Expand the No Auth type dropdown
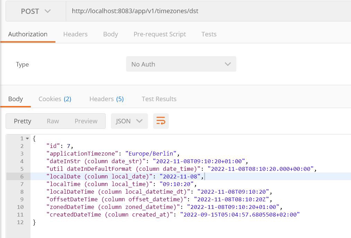 click(181, 64)
